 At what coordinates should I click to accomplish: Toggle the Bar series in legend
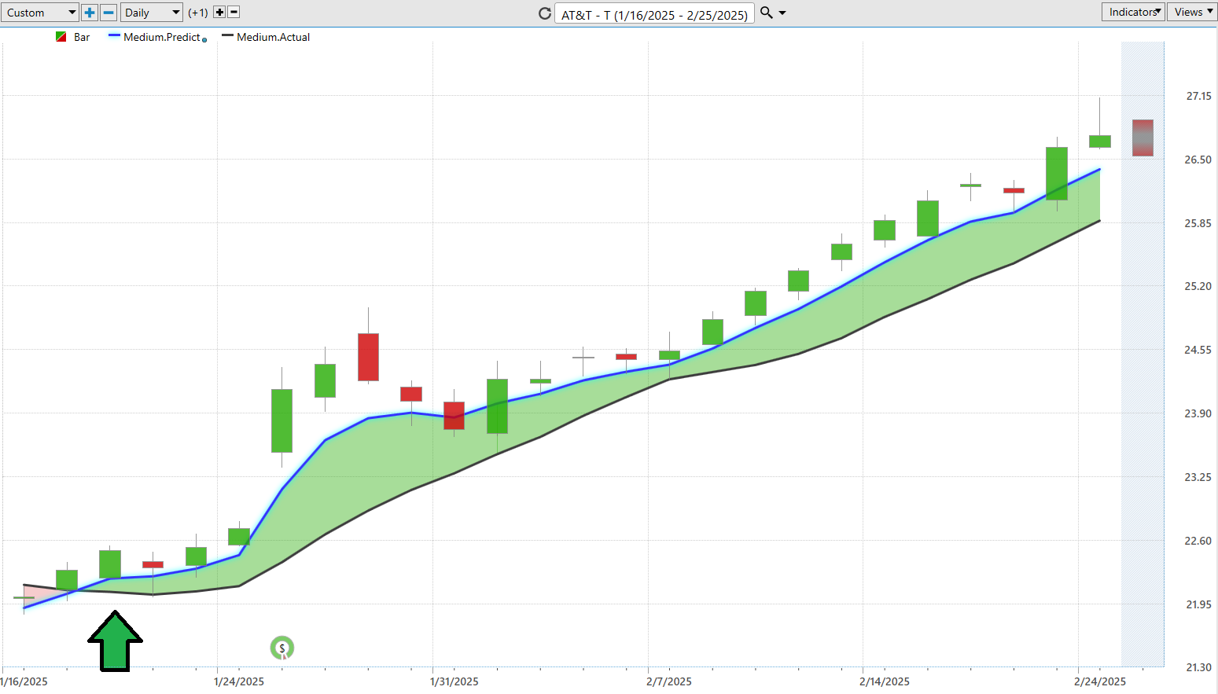click(x=73, y=37)
